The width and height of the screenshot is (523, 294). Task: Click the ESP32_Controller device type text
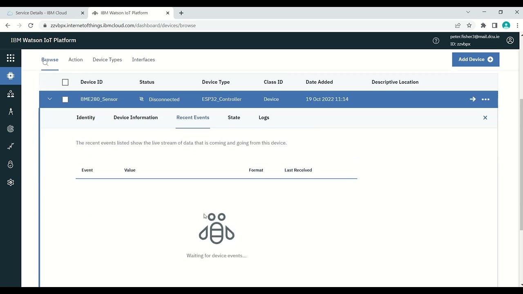coord(221,99)
